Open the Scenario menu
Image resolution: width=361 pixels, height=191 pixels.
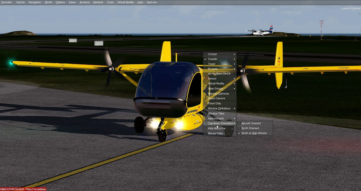coord(6,2)
